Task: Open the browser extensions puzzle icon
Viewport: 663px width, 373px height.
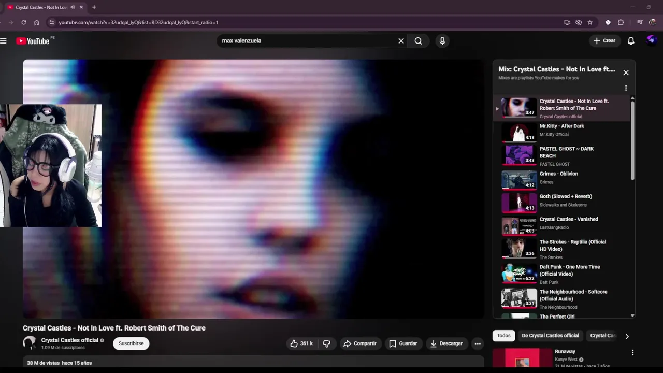Action: point(621,22)
